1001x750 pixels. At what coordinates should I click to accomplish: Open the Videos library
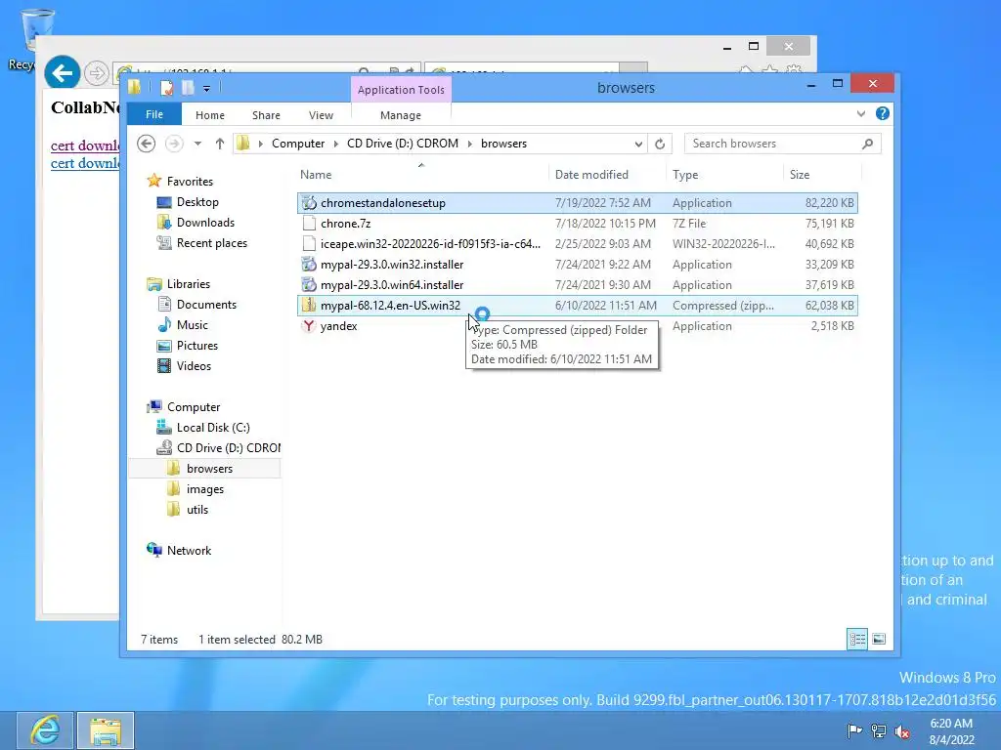click(x=194, y=365)
